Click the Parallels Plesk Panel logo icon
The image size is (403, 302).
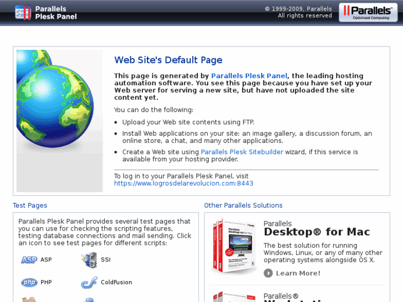[x=23, y=13]
